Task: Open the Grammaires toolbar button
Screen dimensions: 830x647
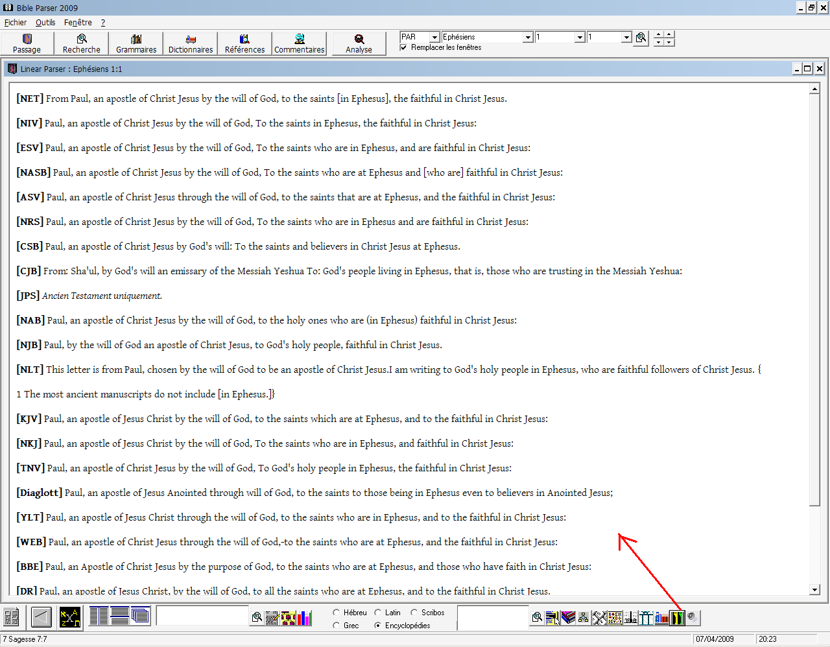Action: tap(136, 43)
